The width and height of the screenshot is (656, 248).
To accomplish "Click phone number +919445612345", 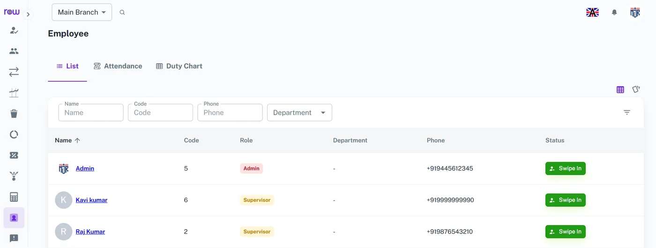I will tap(450, 168).
